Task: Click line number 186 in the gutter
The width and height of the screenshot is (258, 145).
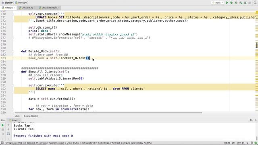Action: pos(3,68)
